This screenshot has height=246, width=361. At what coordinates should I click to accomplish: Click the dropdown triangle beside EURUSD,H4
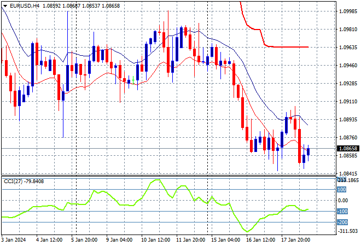point(4,5)
